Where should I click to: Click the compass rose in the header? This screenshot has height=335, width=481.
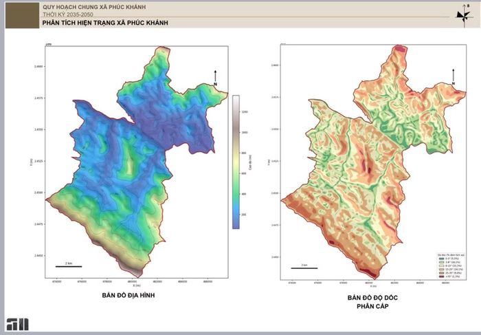(x=464, y=15)
